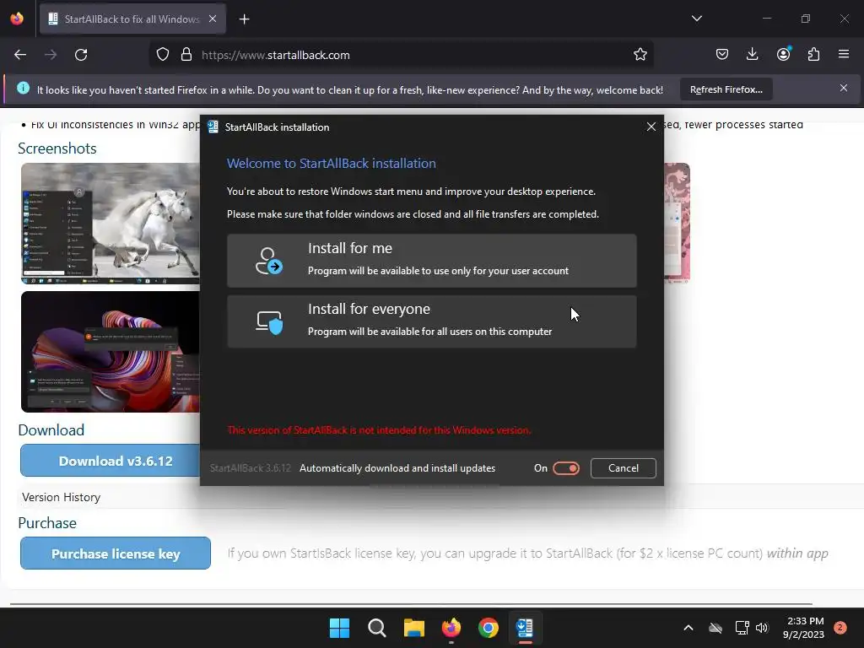The image size is (864, 648).
Task: View site security padlock info
Action: [186, 55]
